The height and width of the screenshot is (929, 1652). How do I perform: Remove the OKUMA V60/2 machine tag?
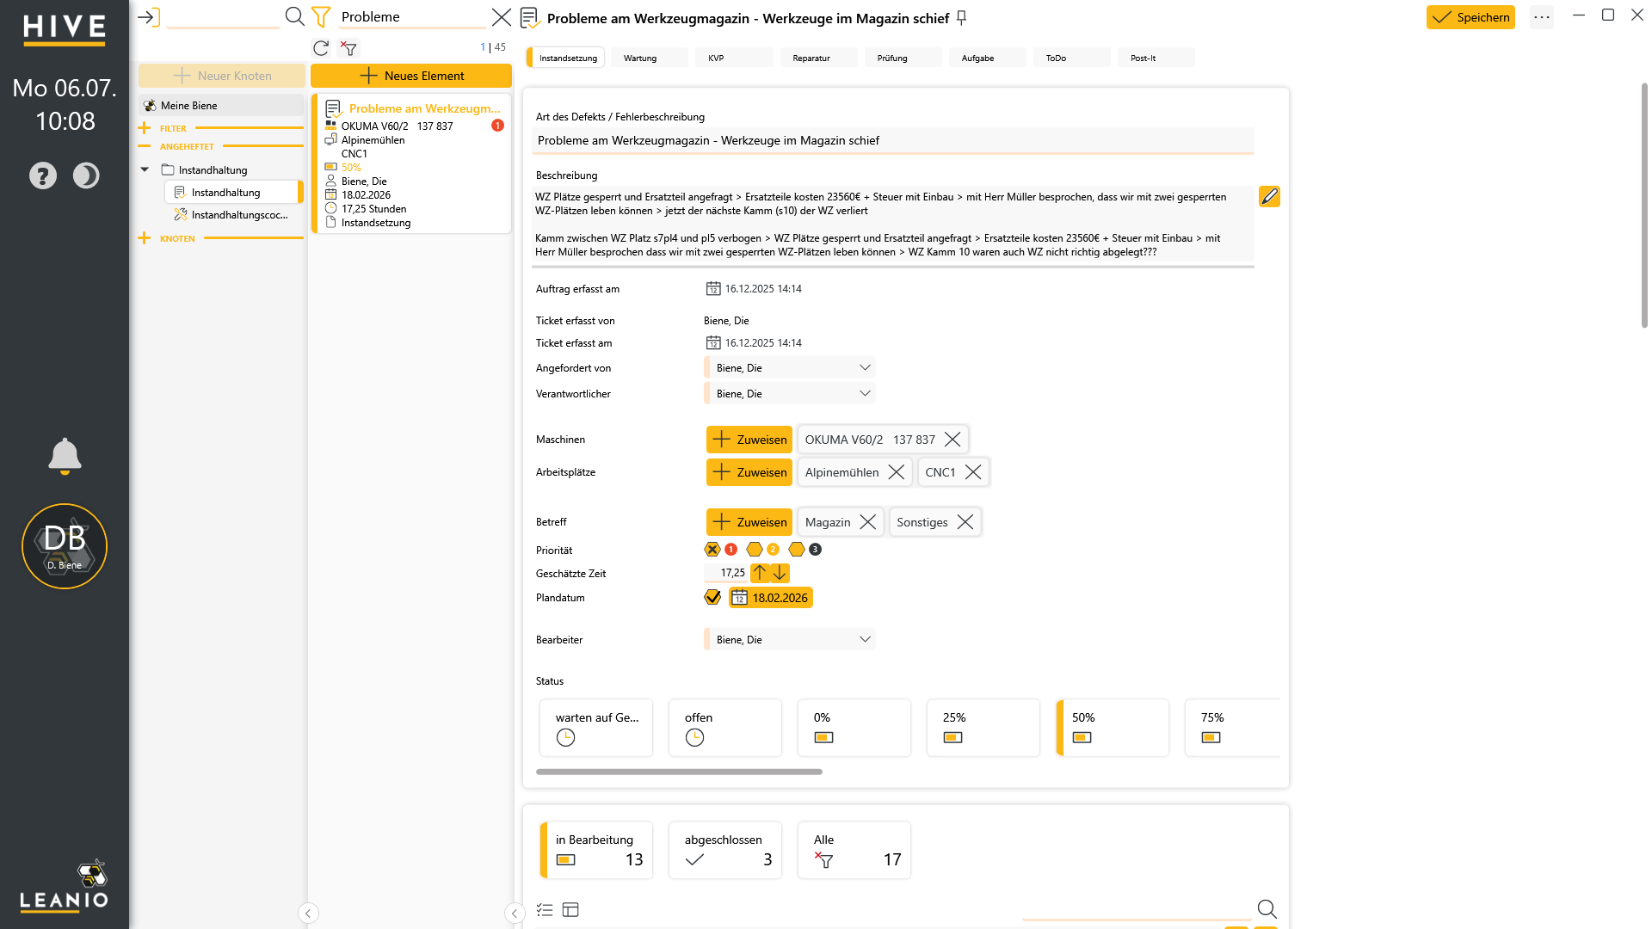(952, 440)
